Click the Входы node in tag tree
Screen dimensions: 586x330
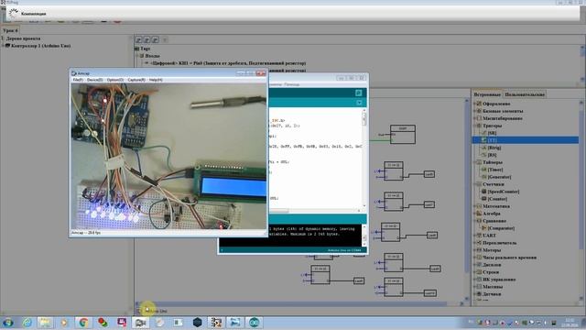[152, 56]
